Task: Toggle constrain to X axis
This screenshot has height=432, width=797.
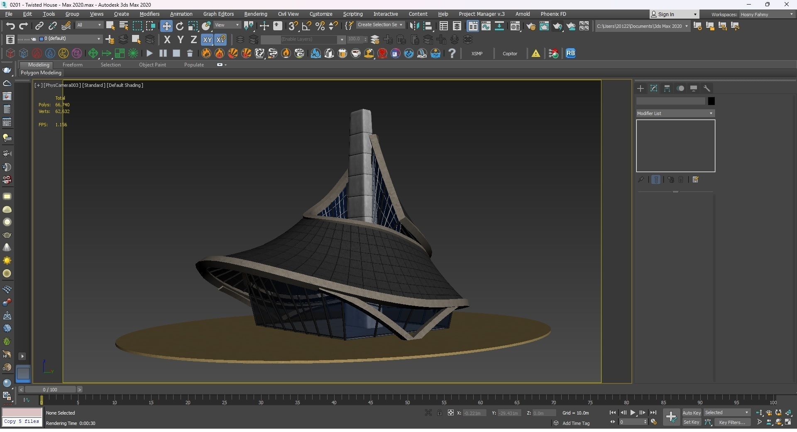Action: click(x=167, y=39)
